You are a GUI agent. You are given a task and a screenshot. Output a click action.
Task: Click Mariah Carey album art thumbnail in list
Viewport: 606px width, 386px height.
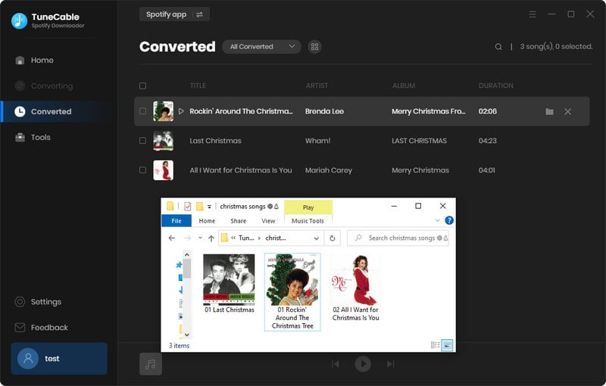point(163,170)
